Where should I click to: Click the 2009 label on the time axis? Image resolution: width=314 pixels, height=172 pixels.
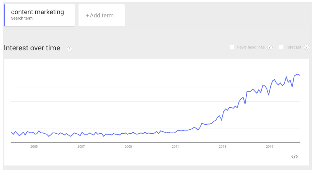tap(128, 147)
